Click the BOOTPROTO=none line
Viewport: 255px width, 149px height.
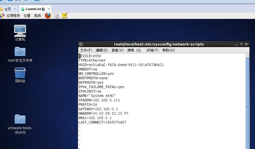(93, 78)
